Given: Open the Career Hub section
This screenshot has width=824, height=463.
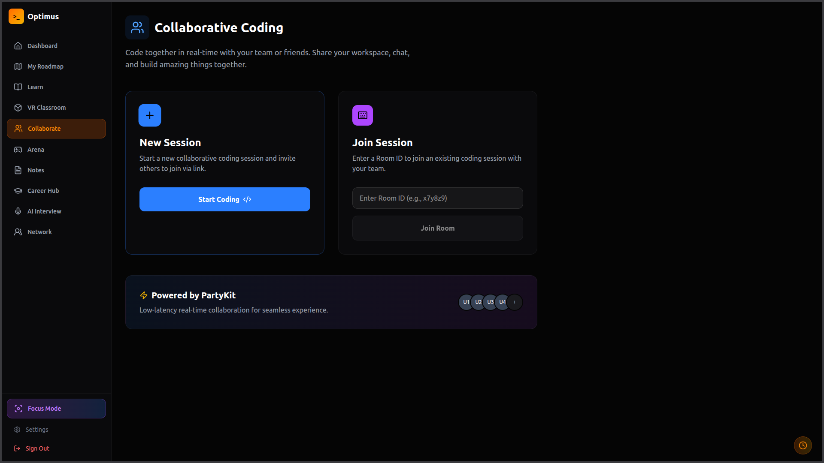Looking at the screenshot, I should pos(43,191).
